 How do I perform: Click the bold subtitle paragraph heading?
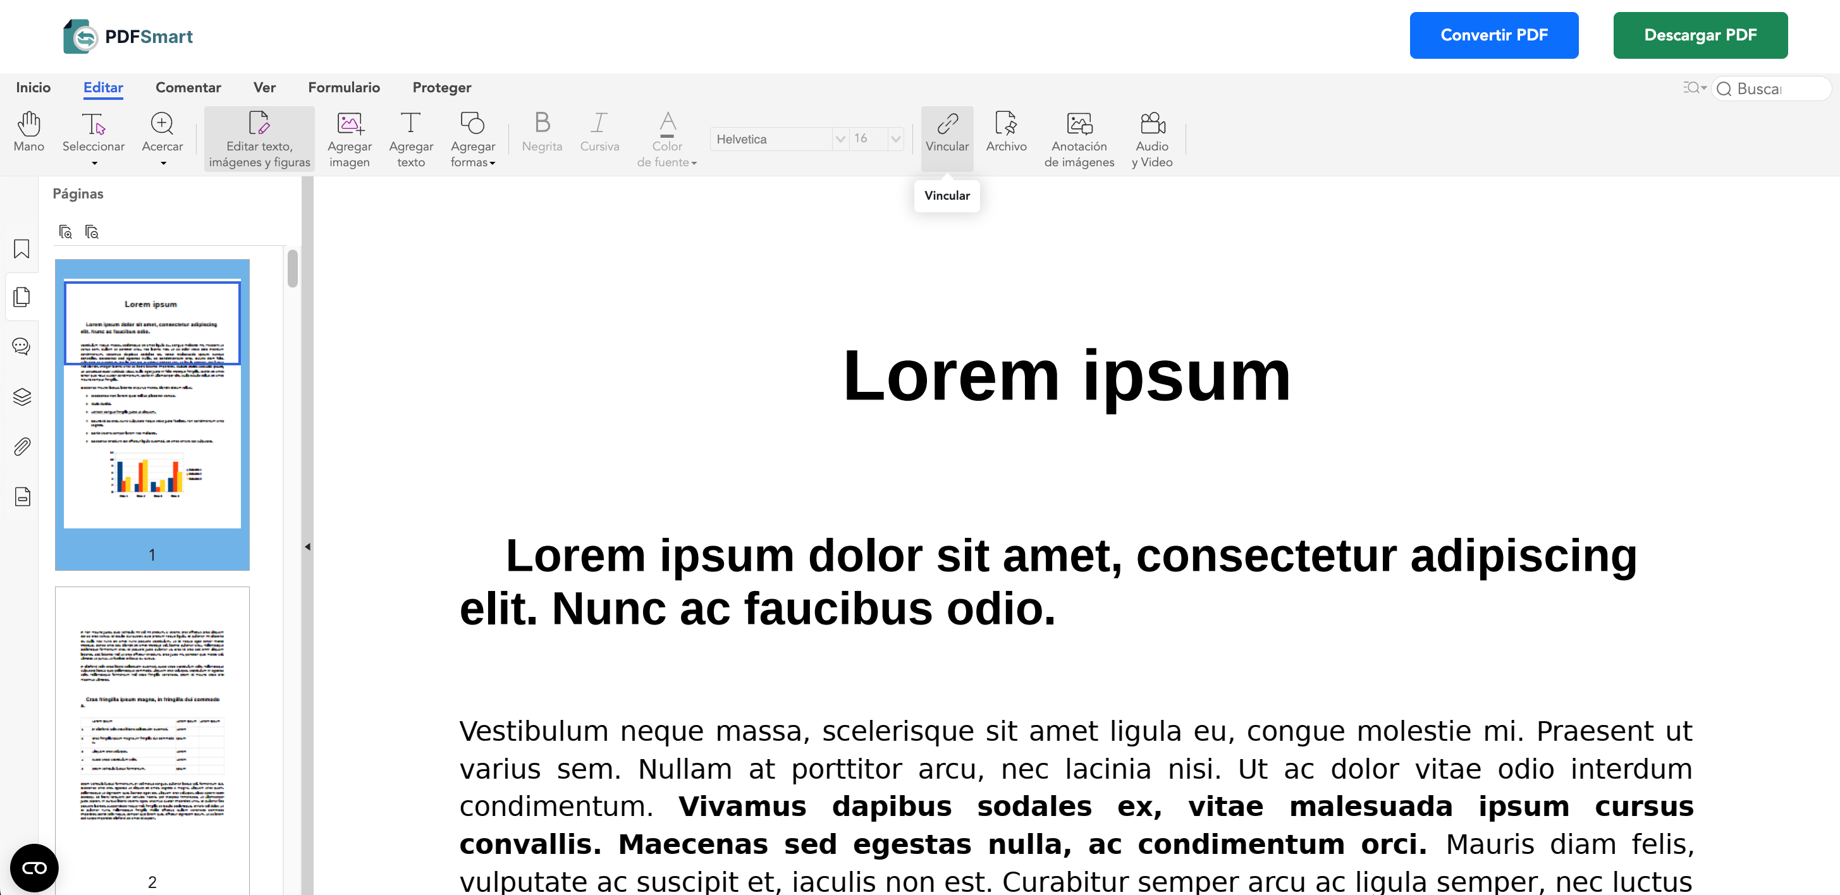(x=1048, y=582)
